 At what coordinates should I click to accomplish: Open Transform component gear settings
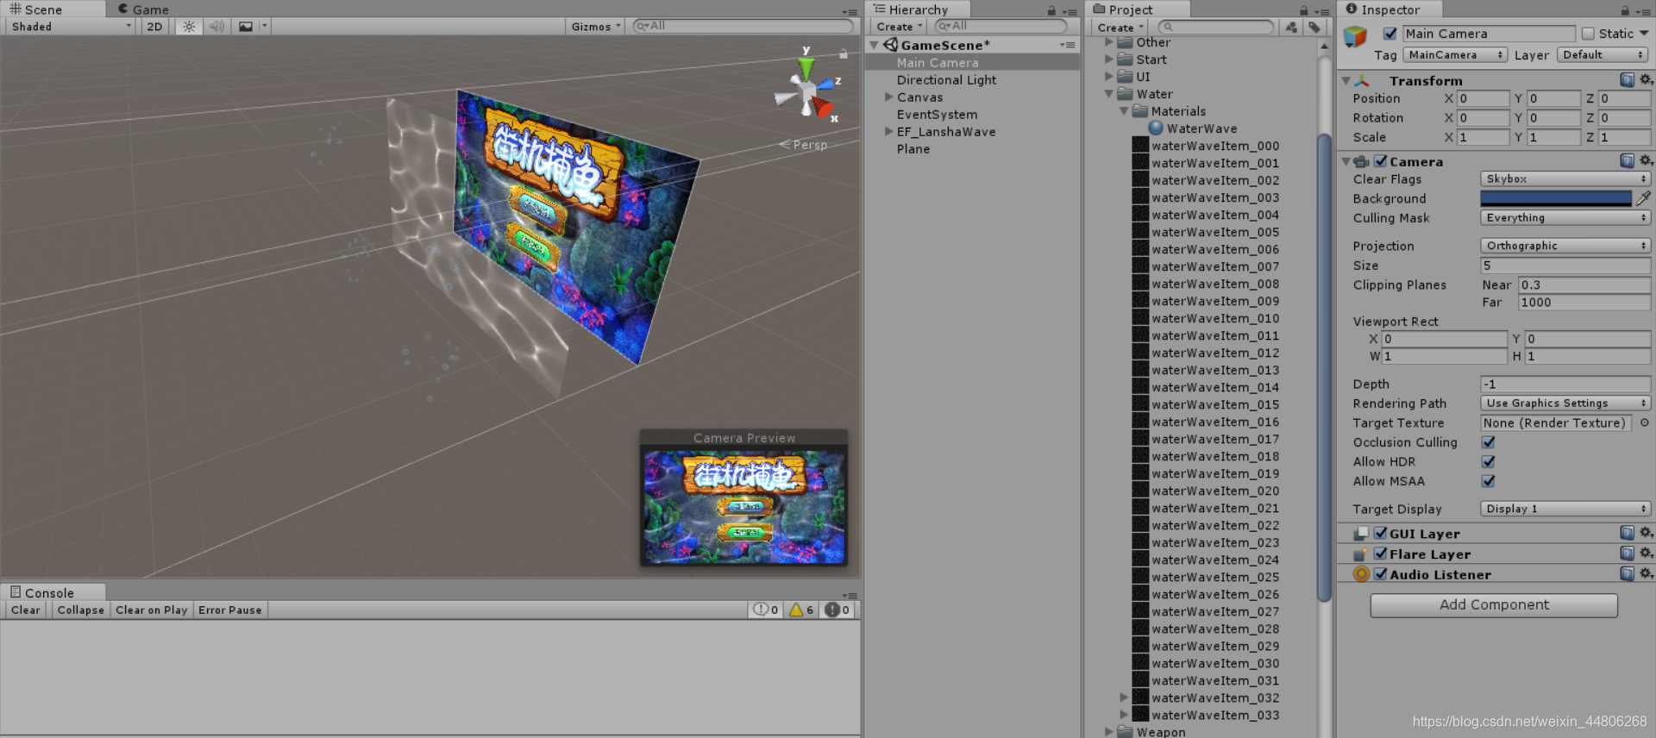click(x=1646, y=80)
